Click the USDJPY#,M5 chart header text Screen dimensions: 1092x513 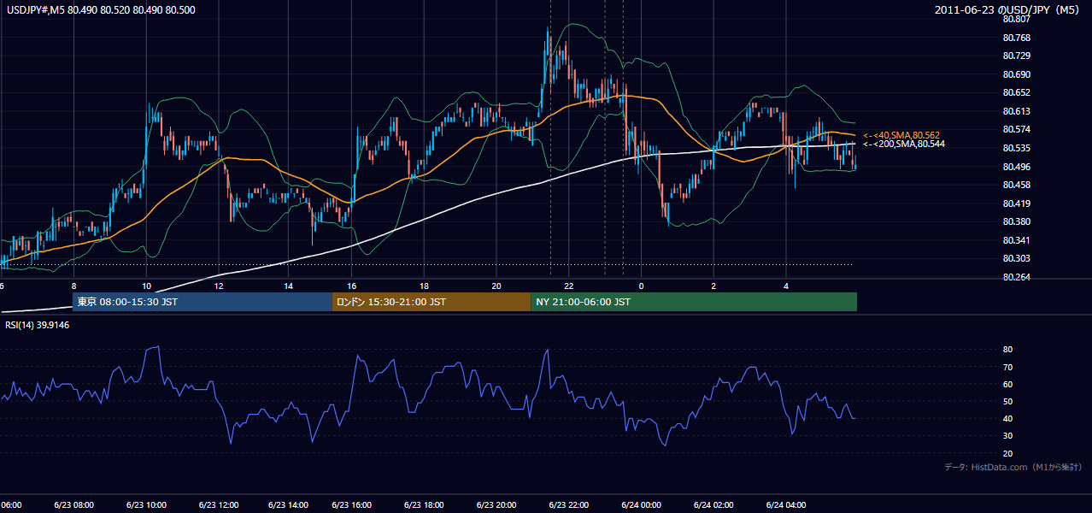coord(101,9)
